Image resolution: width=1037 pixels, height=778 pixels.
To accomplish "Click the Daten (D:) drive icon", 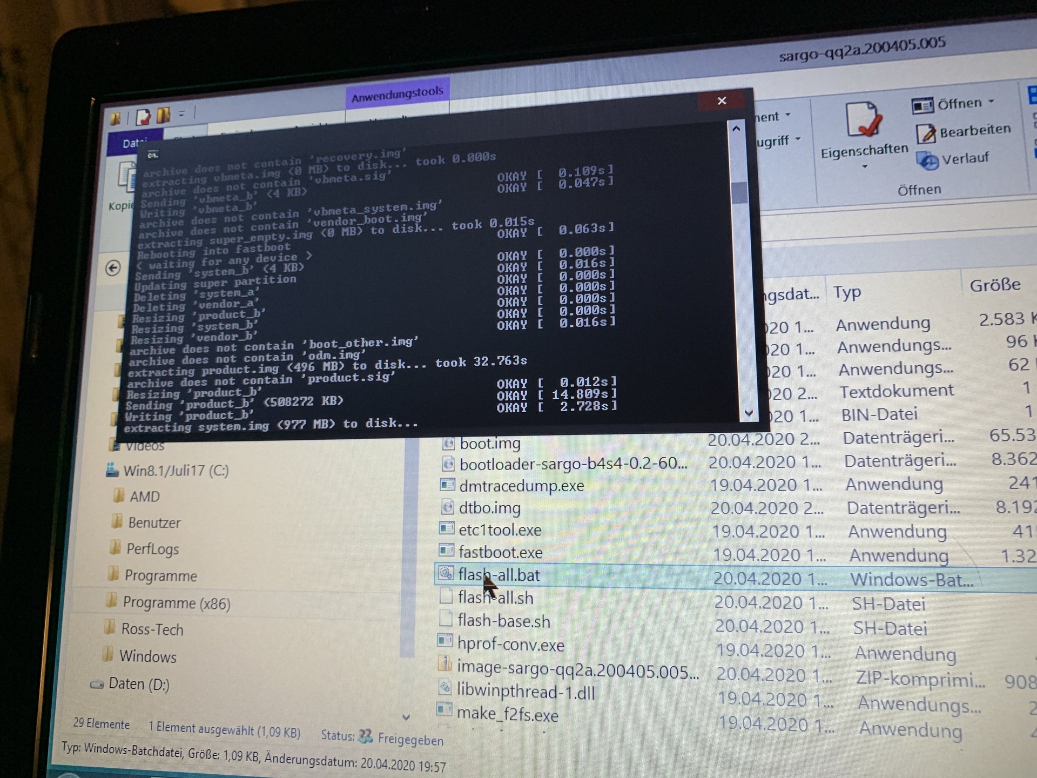I will [x=97, y=684].
